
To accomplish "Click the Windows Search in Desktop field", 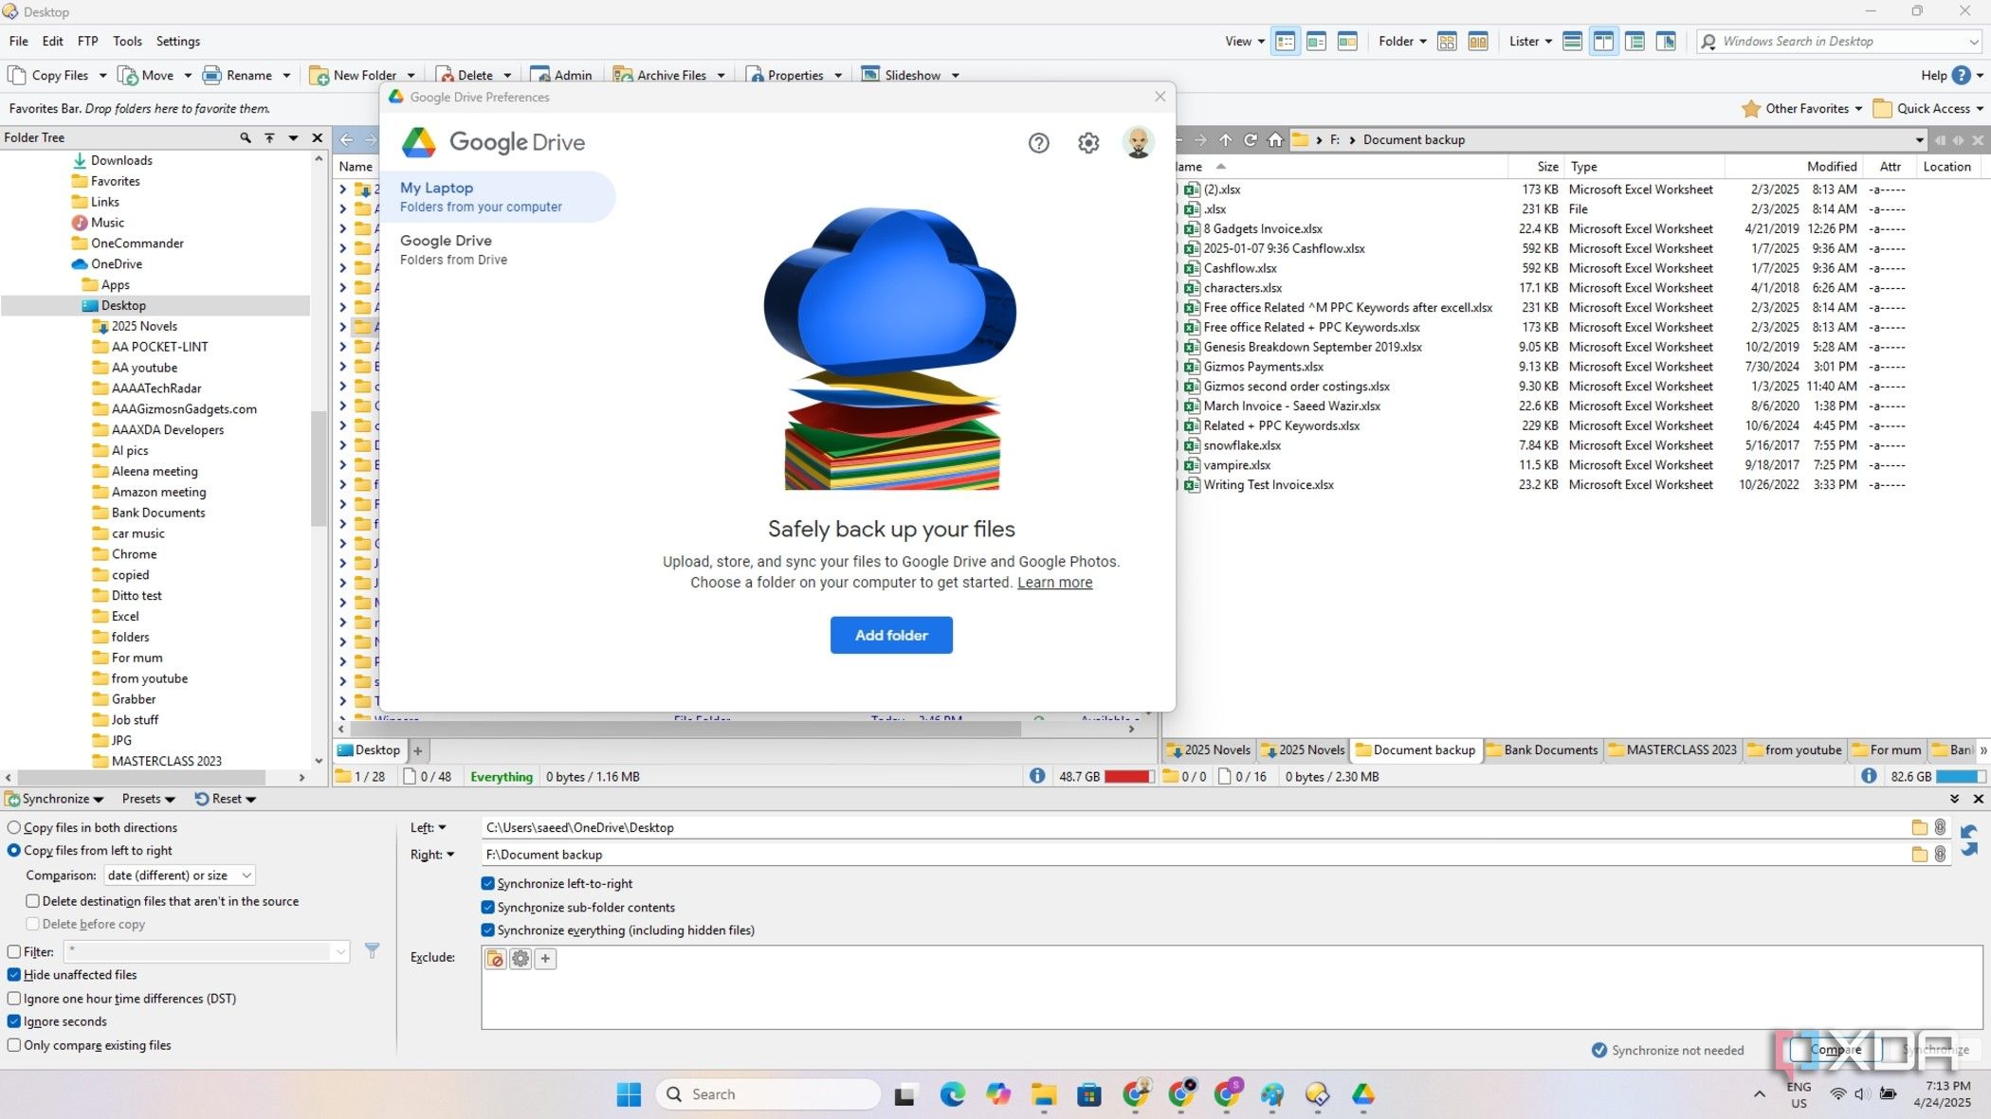I will tap(1838, 41).
